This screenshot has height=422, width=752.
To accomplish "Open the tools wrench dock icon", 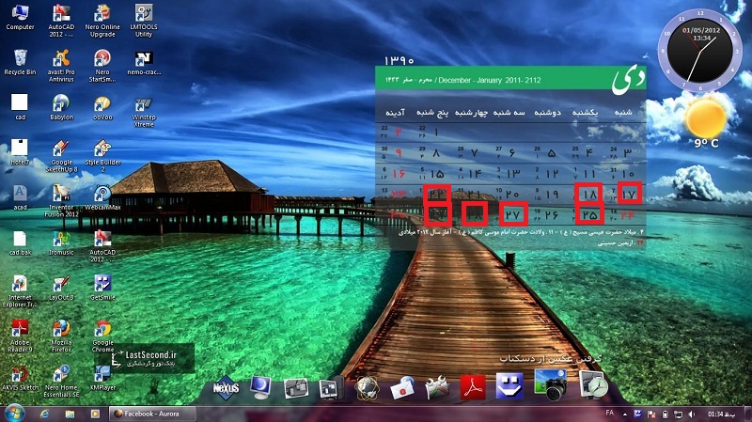I will pos(435,386).
